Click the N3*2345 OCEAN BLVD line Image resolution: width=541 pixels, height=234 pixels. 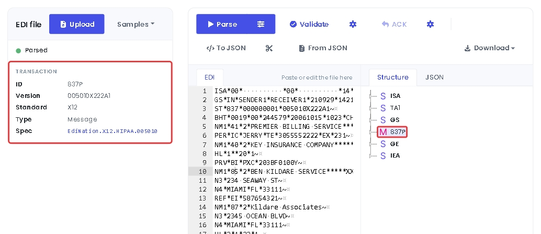pos(255,216)
